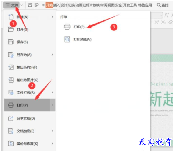
Task: Click the printer icon beside 打印(P)... in submenu
Action: pyautogui.click(x=67, y=27)
